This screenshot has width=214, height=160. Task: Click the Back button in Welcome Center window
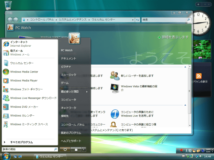click(x=10, y=20)
